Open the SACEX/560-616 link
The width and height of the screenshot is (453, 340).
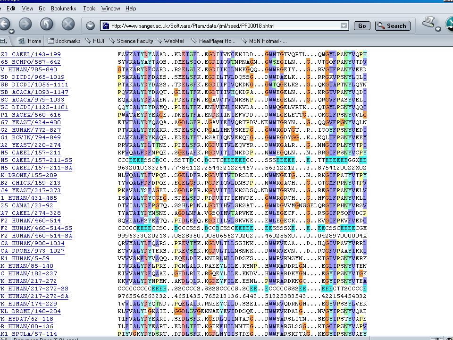click(31, 115)
